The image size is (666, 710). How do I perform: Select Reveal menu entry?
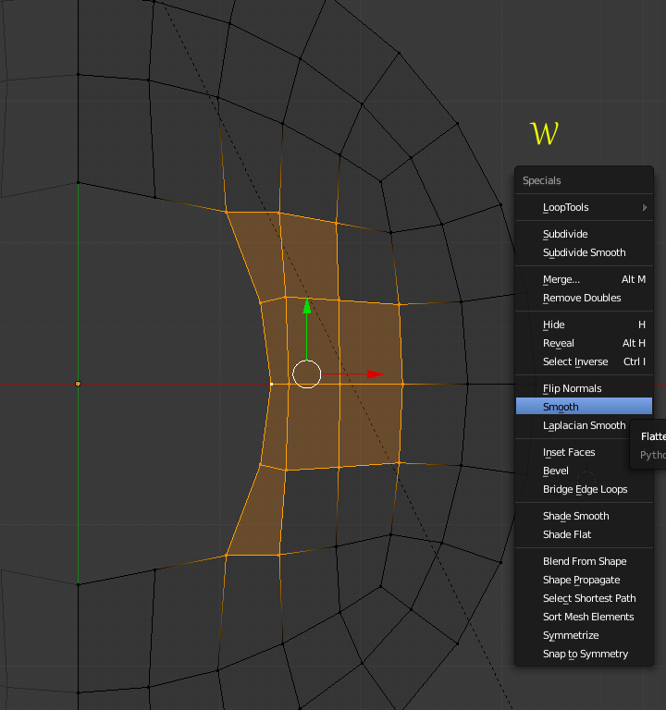pos(584,343)
